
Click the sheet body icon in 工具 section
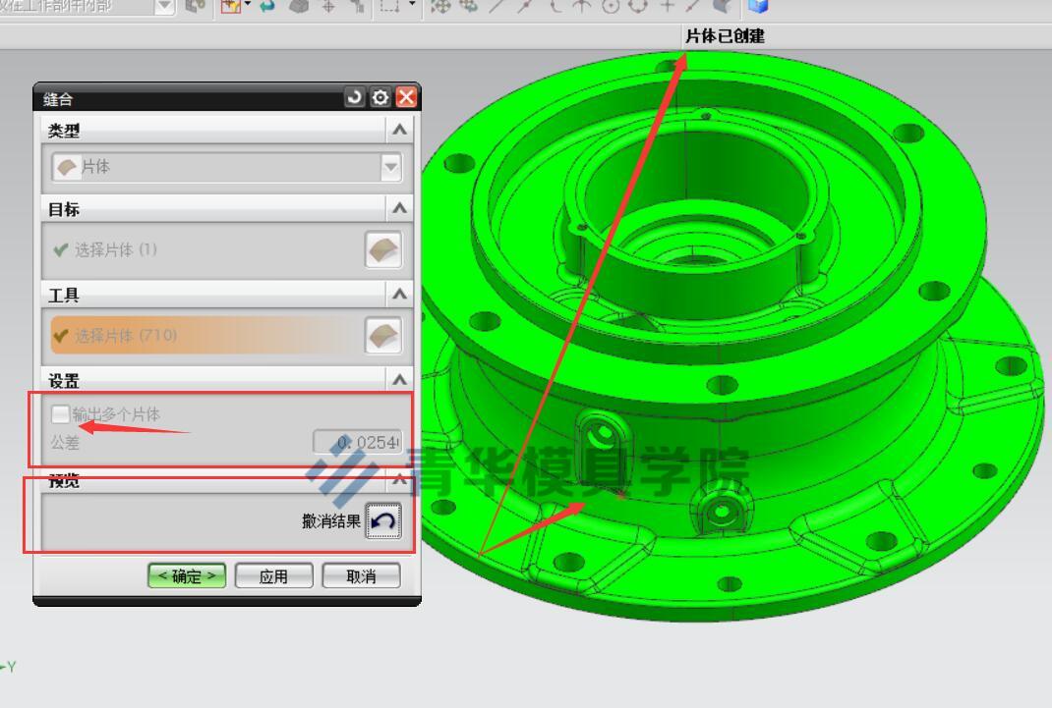point(383,335)
